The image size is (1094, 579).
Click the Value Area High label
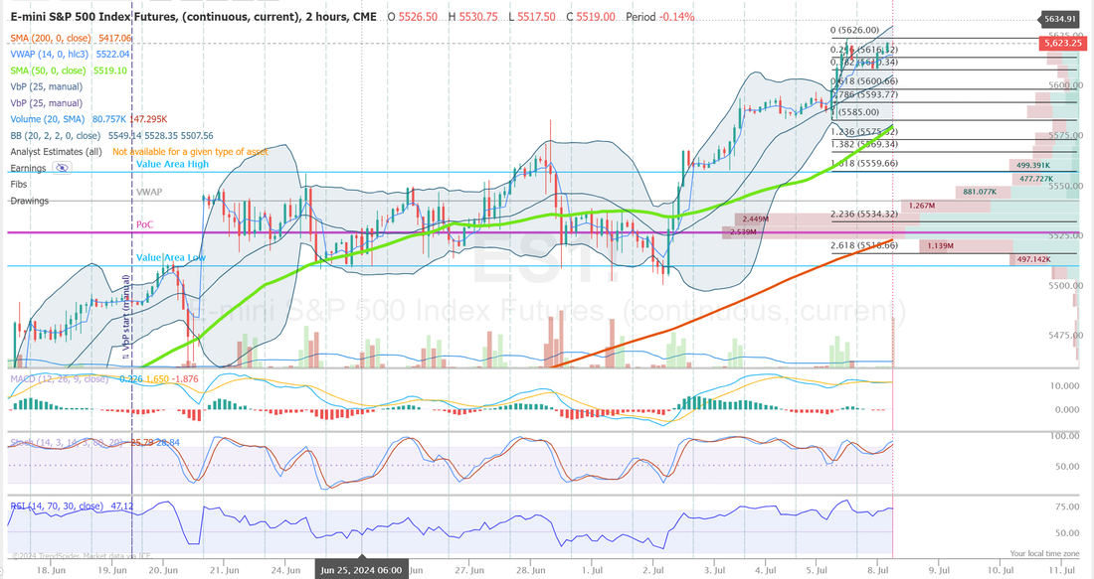tap(172, 164)
